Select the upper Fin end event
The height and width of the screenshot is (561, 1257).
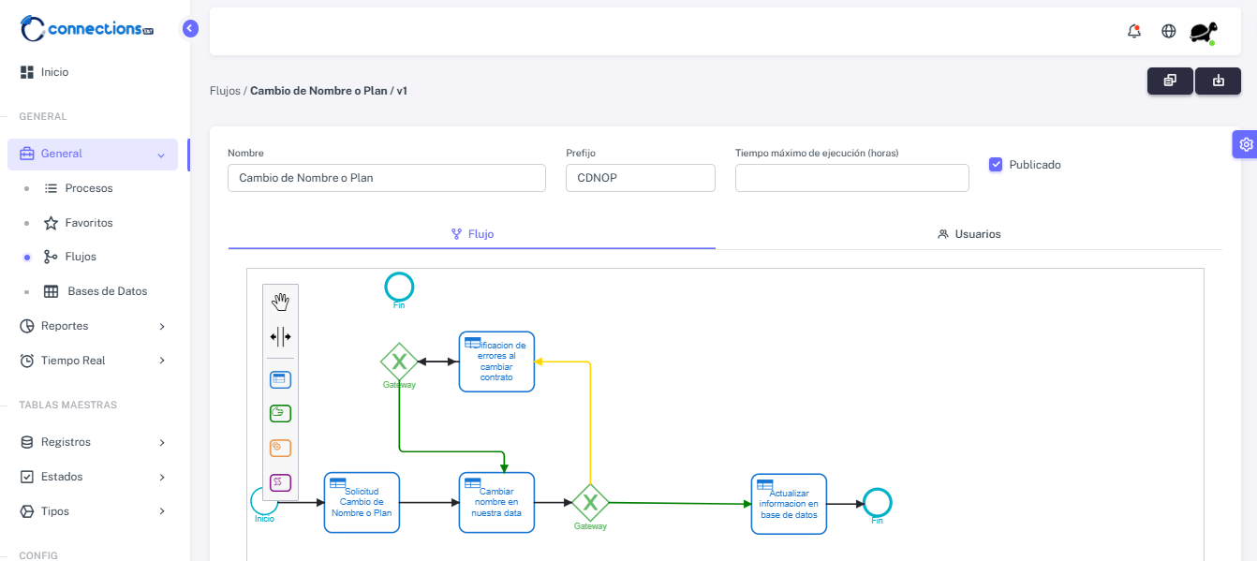(x=399, y=287)
